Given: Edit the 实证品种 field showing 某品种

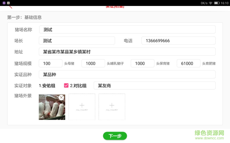Looking at the screenshot, I should pos(127,74).
